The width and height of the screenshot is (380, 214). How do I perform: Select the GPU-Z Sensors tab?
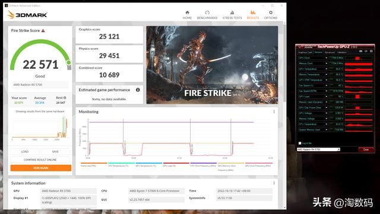coord(318,52)
